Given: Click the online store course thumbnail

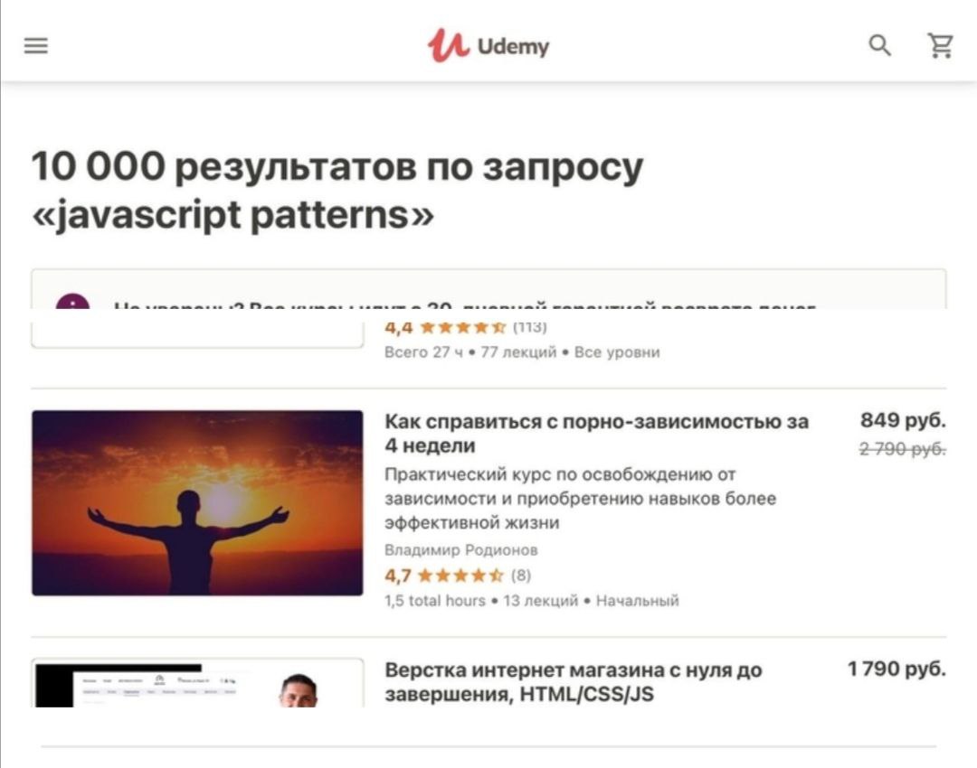Looking at the screenshot, I should pos(197,683).
